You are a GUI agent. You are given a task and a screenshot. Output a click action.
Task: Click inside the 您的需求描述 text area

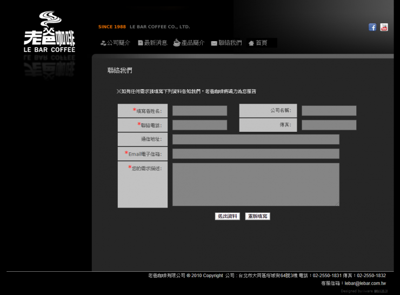coord(256,184)
